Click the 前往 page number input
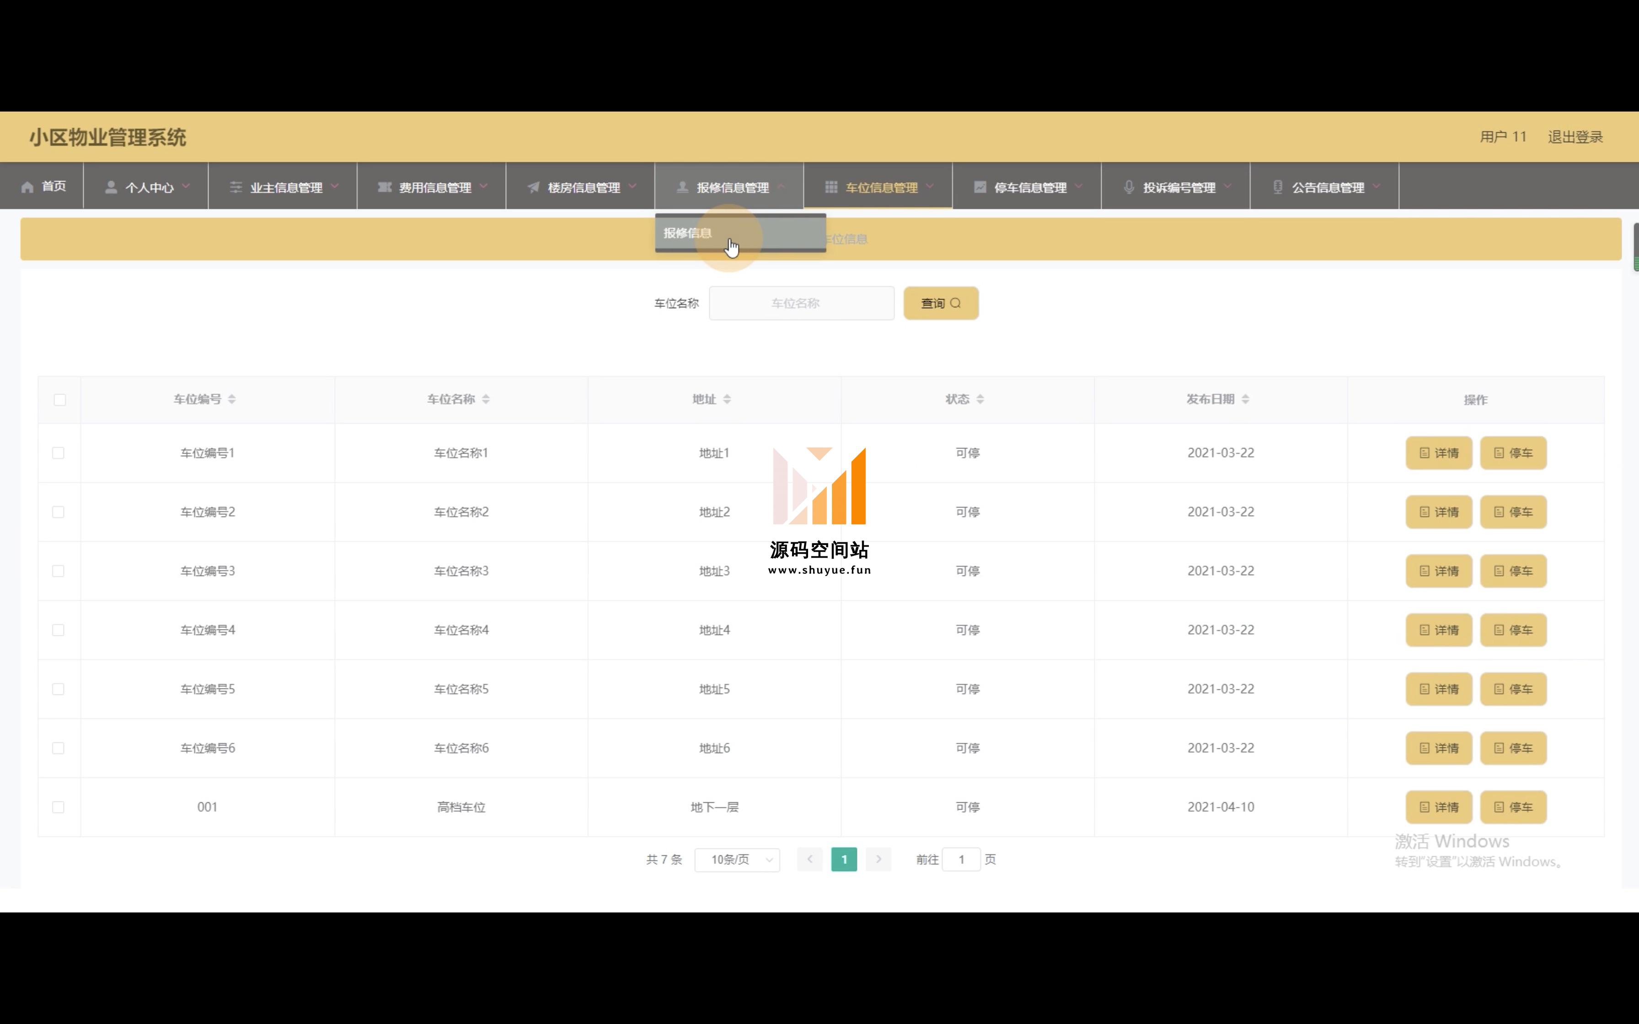The height and width of the screenshot is (1024, 1639). (x=961, y=859)
